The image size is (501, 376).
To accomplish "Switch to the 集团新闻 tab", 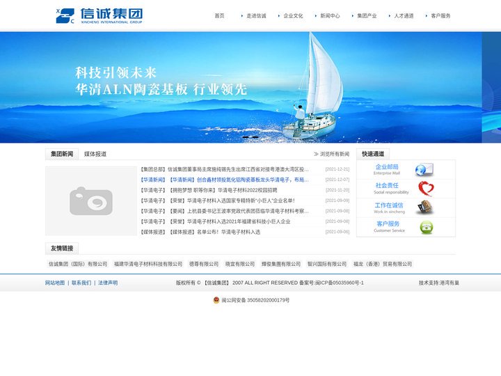I will (x=62, y=154).
